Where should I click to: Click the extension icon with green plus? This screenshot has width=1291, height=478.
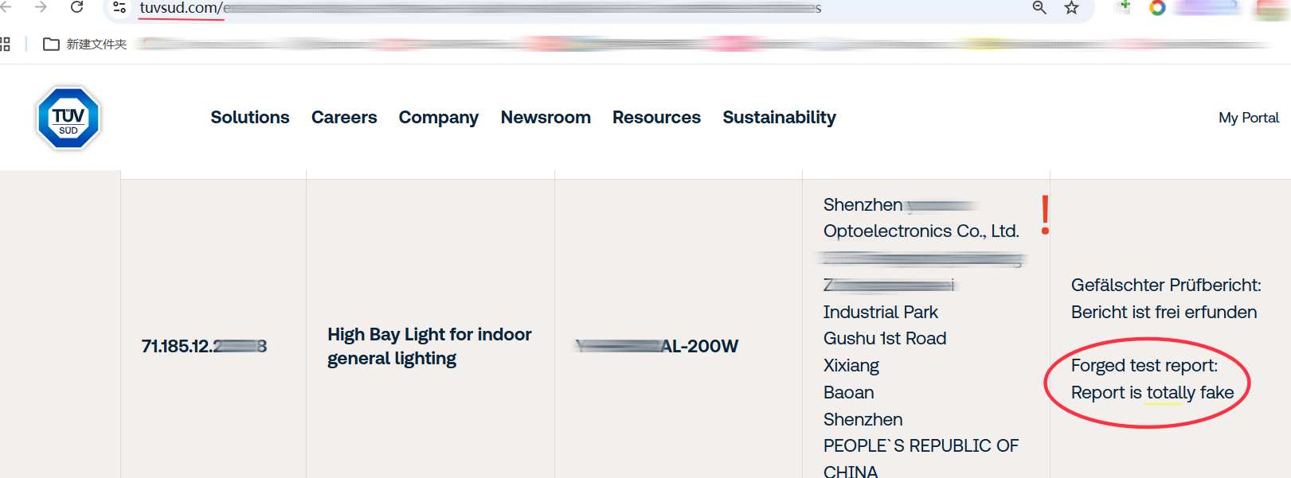(1124, 7)
